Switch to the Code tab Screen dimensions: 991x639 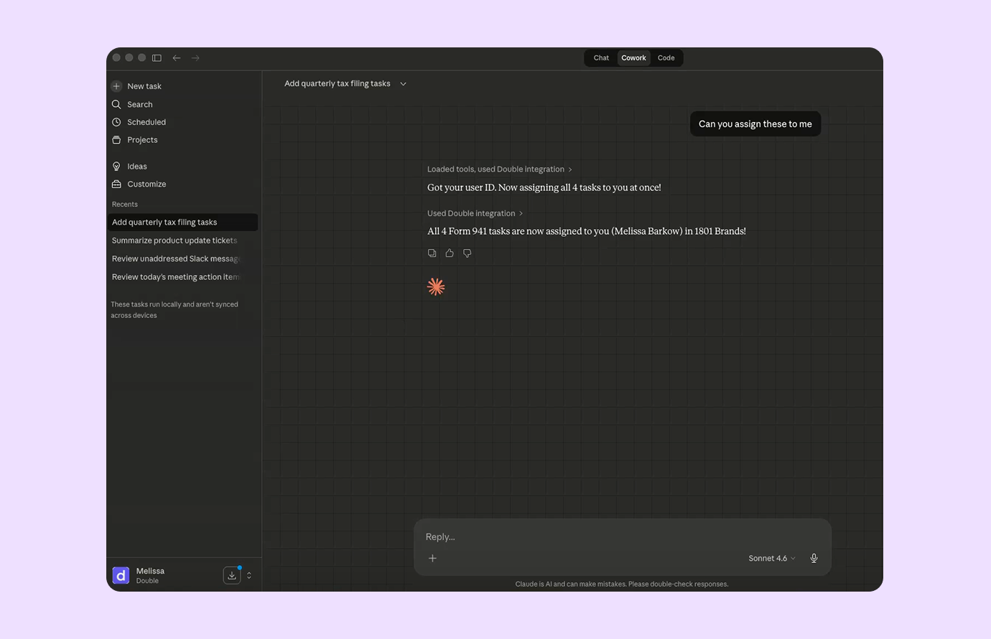pos(666,58)
